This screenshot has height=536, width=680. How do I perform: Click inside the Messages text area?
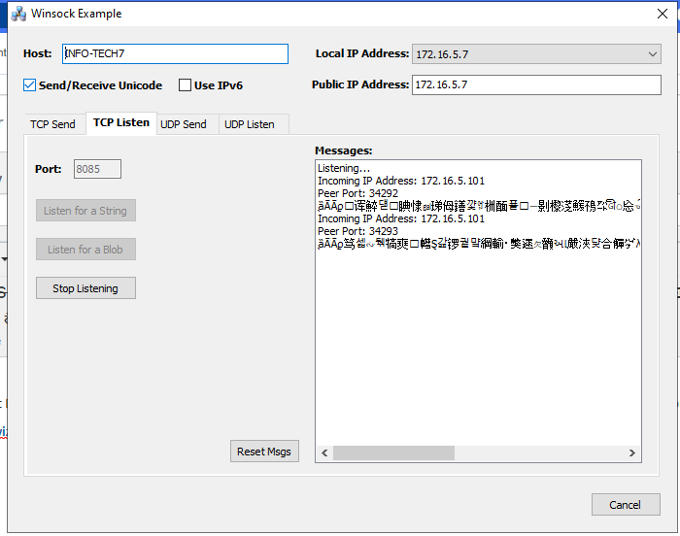476,340
